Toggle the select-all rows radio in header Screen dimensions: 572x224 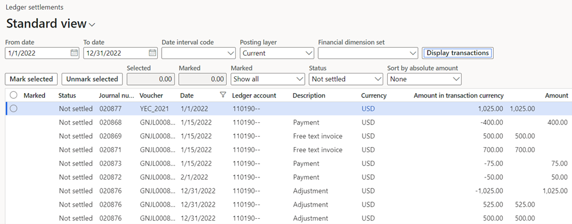pyautogui.click(x=13, y=95)
